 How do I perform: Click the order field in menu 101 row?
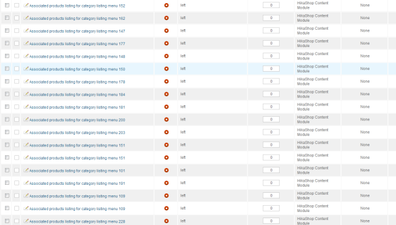[x=271, y=170]
